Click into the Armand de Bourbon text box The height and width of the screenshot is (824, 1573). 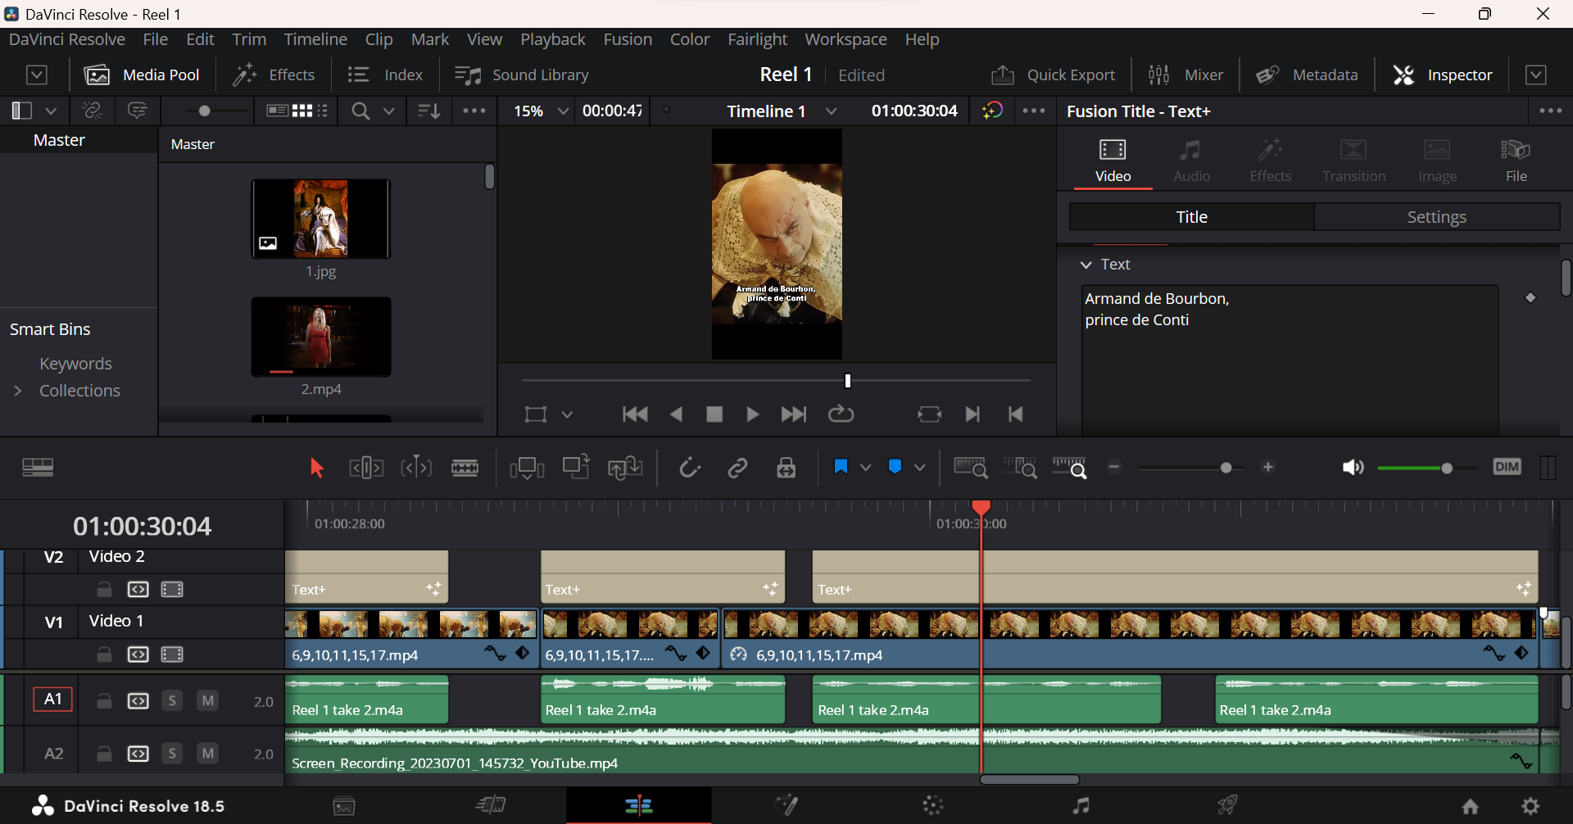pyautogui.click(x=1290, y=360)
